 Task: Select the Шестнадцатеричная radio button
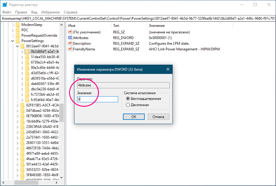pyautogui.click(x=128, y=99)
